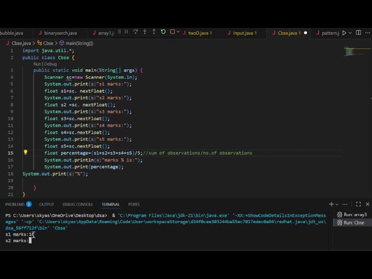Open run options dropdown beside play icon
Screen dimensions: 372x279
[x=350, y=33]
